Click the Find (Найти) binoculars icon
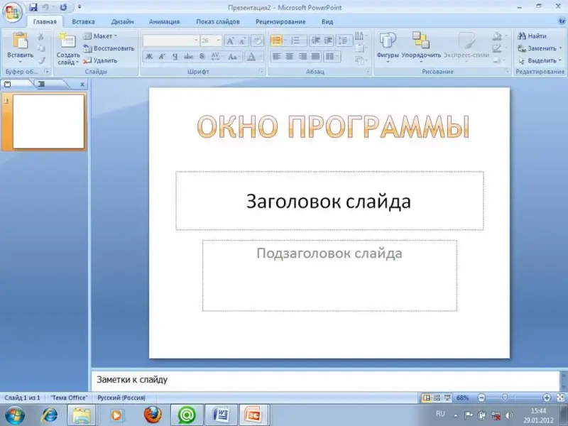568x426 pixels. [522, 35]
